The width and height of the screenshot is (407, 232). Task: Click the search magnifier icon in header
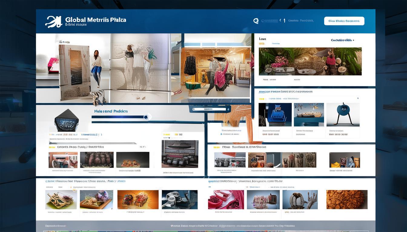click(x=256, y=21)
